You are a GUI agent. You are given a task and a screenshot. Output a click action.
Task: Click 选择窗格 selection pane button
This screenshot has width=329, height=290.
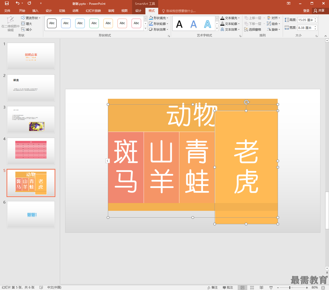253,29
